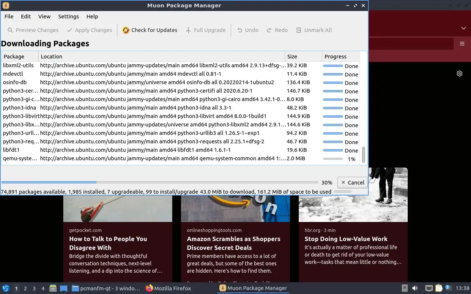The image size is (471, 294).
Task: Select the libfdt1 package row
Action: click(x=180, y=150)
